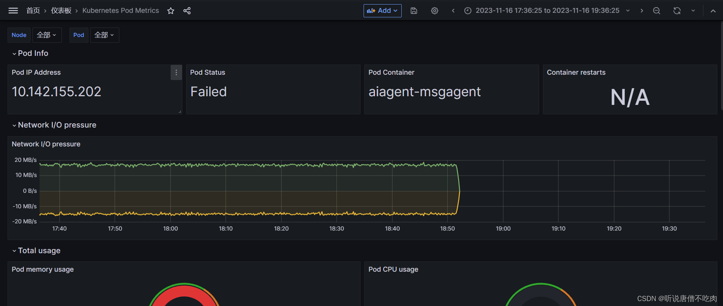Click the 18:30 time axis label

(337, 229)
